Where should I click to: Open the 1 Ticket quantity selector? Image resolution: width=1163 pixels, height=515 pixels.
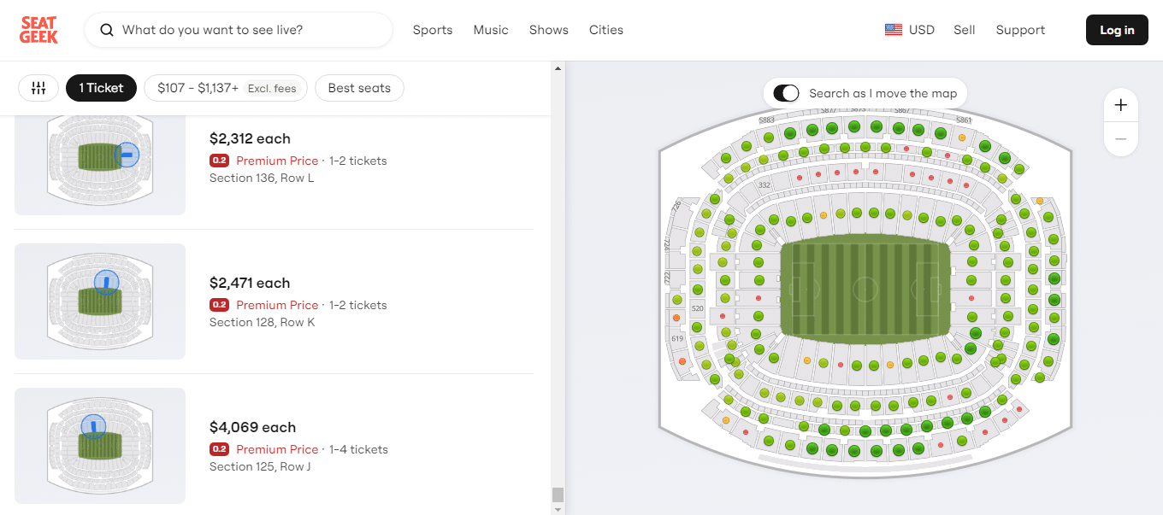coord(101,88)
